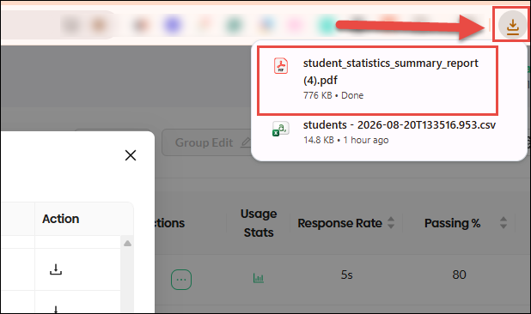Click the CSV spreadsheet file icon
This screenshot has height=314, width=531.
[x=281, y=129]
